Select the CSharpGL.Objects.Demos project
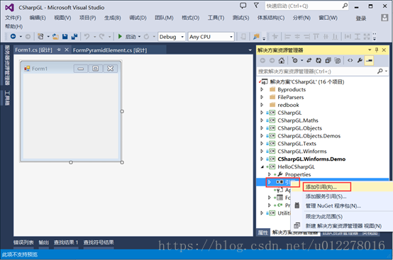This screenshot has height=260, width=393. click(309, 136)
